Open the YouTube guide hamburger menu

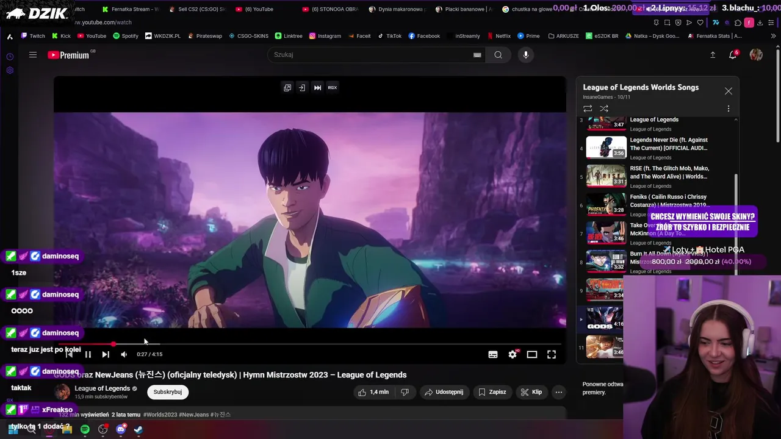33,55
